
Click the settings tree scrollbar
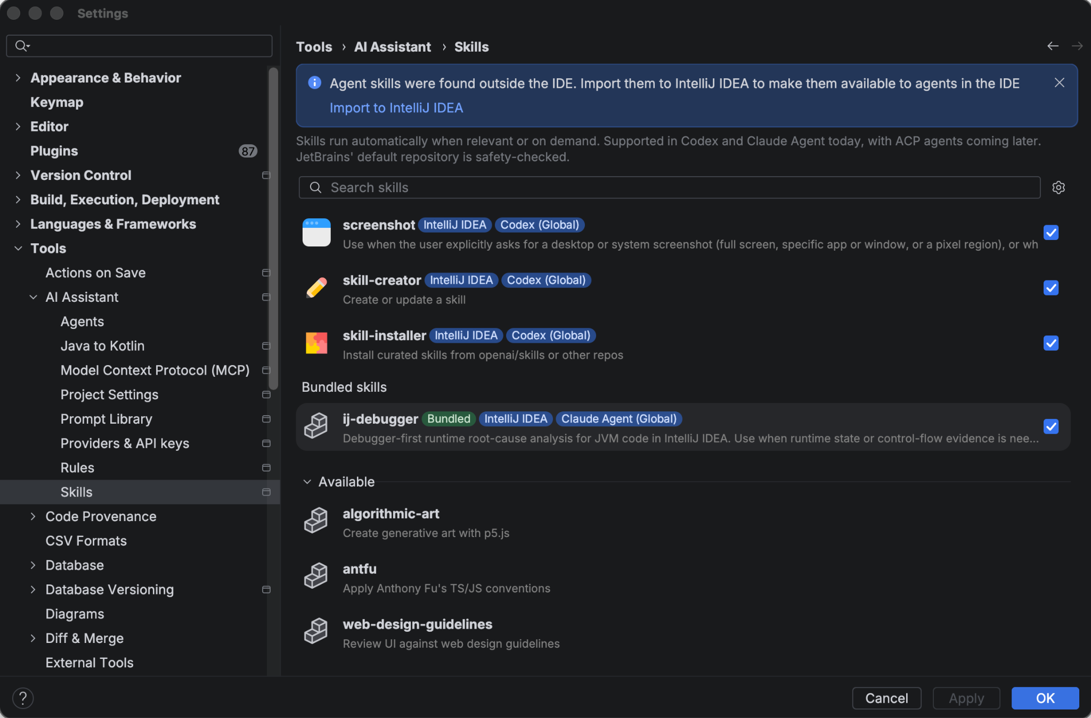(273, 229)
